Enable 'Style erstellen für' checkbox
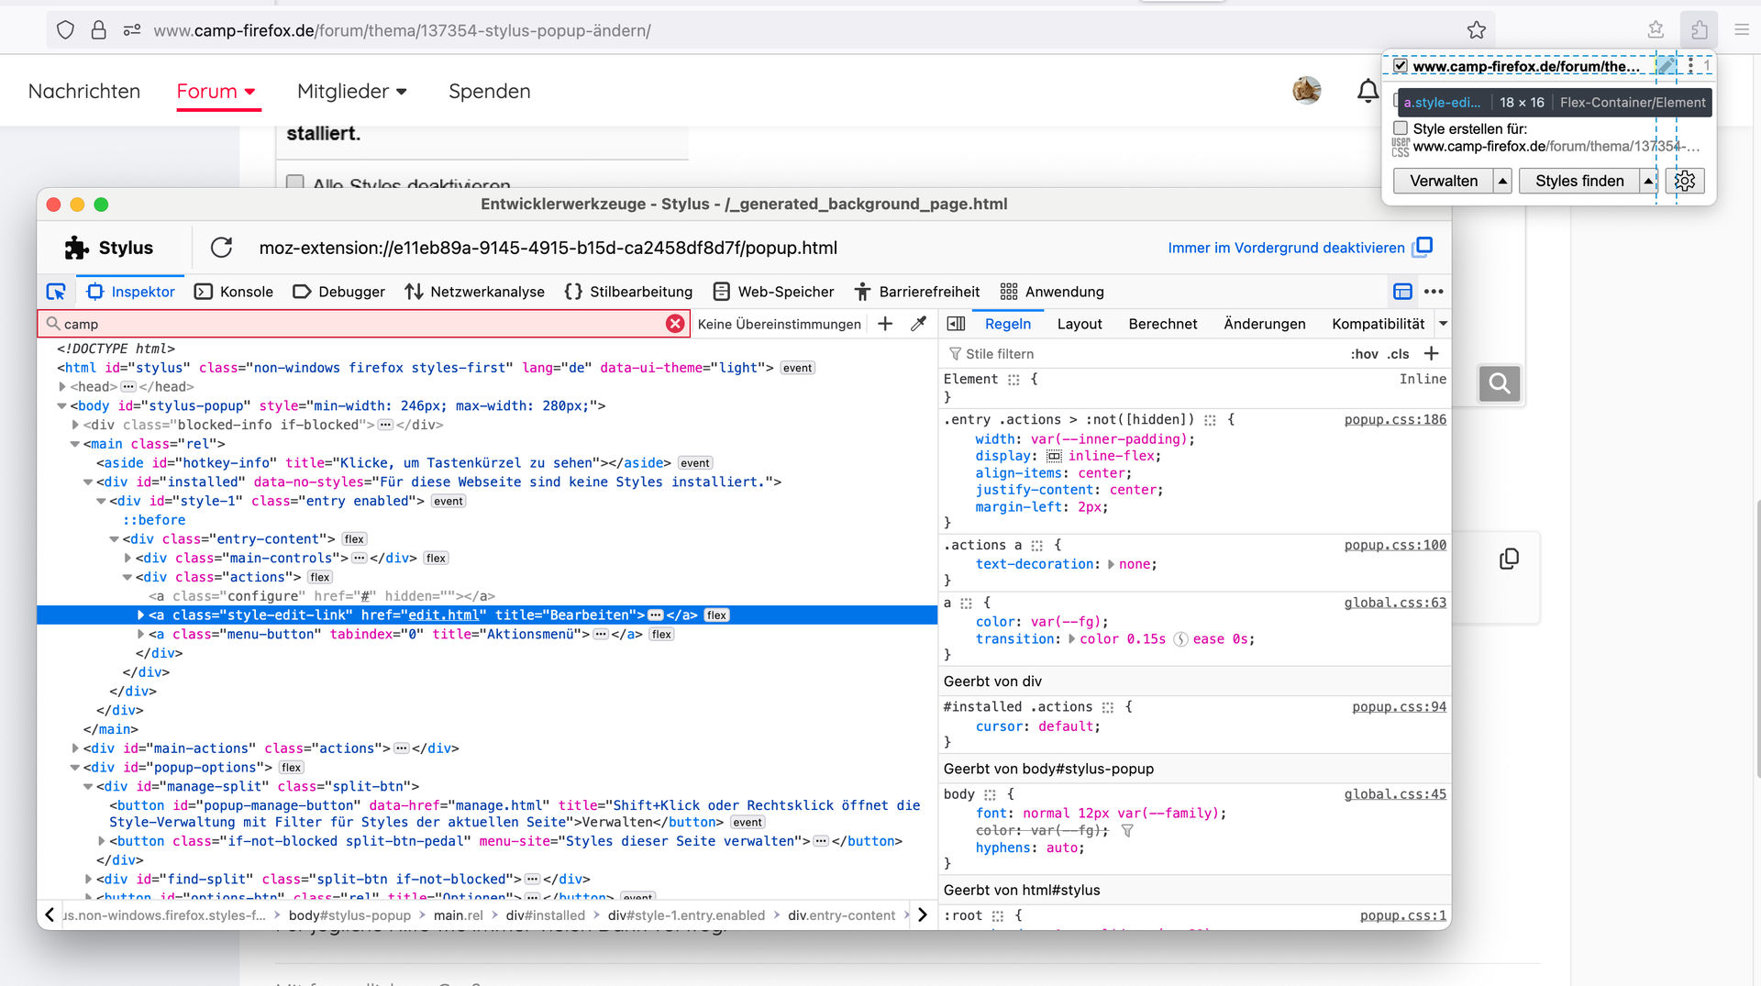The width and height of the screenshot is (1761, 986). click(1401, 128)
